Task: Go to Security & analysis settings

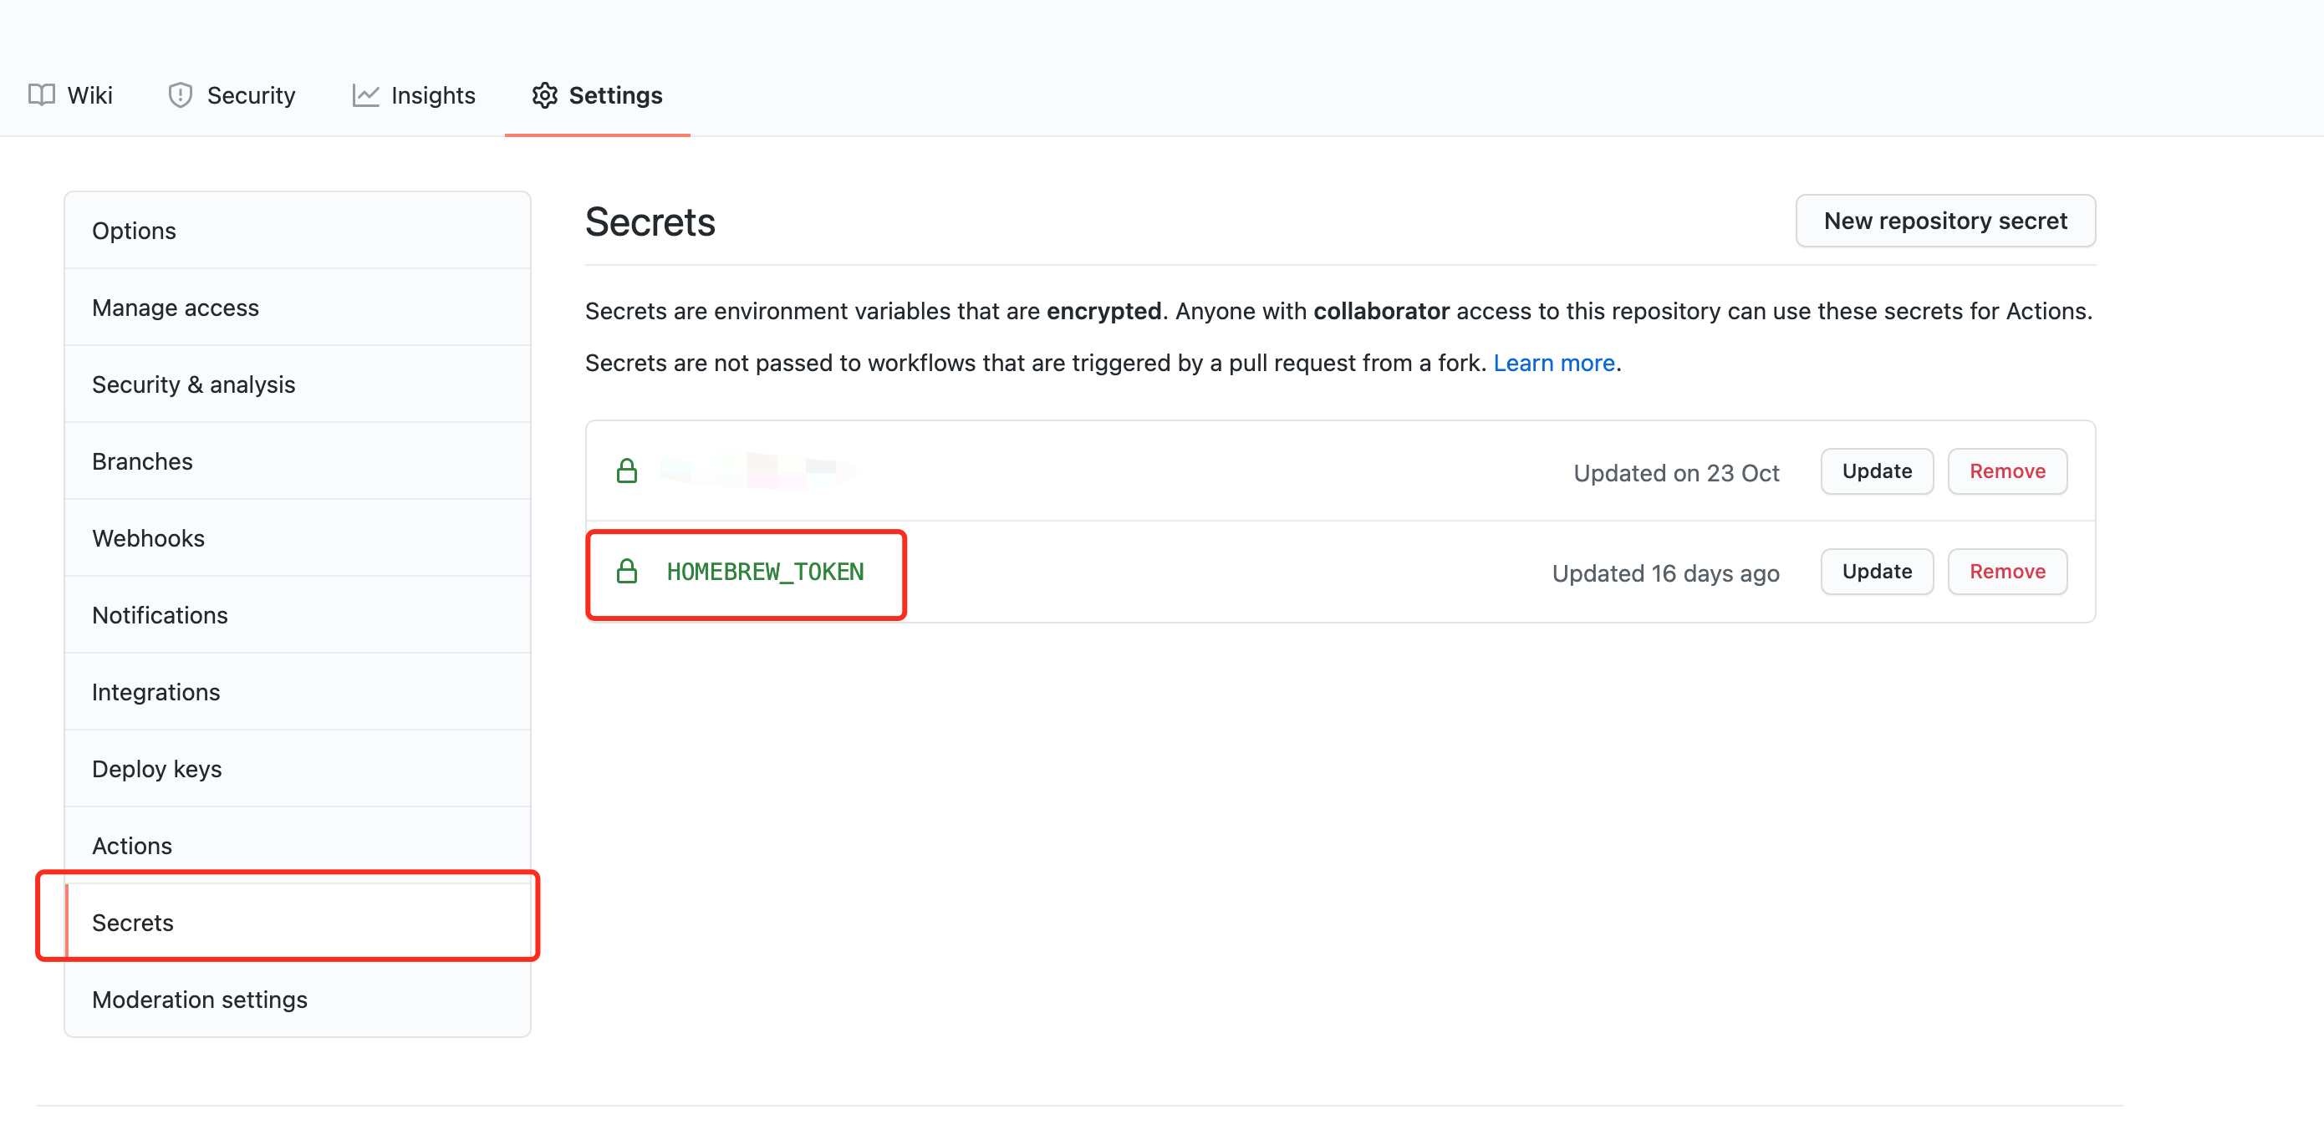Action: coord(194,384)
